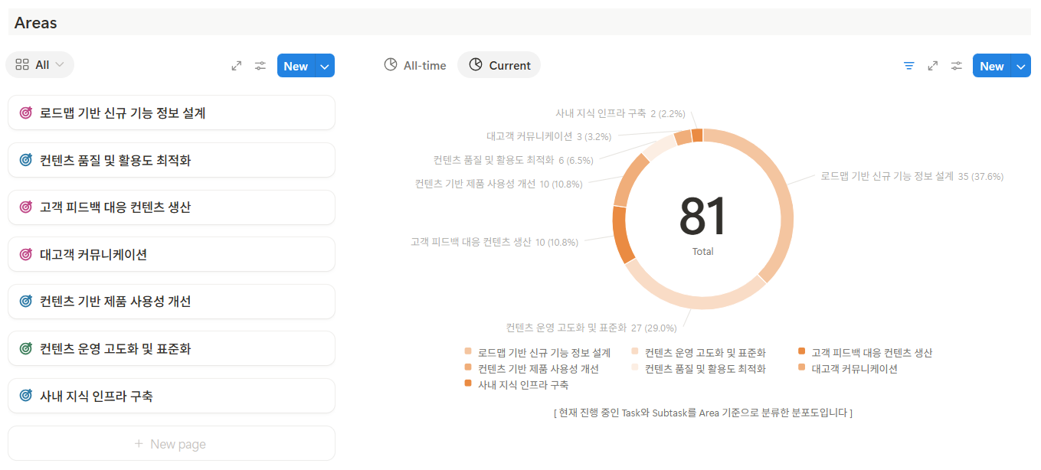
Task: Click the New button above the Areas list
Action: pyautogui.click(x=296, y=66)
